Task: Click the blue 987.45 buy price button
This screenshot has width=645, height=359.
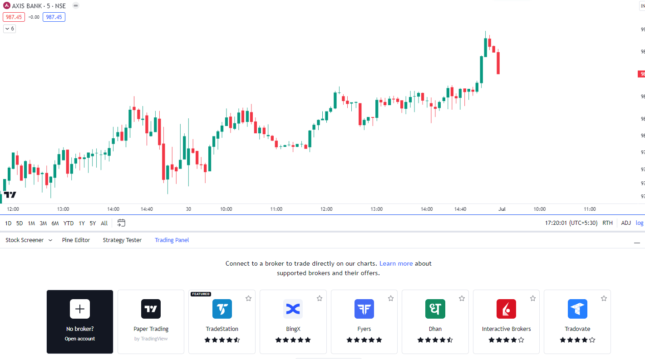Action: (x=54, y=17)
